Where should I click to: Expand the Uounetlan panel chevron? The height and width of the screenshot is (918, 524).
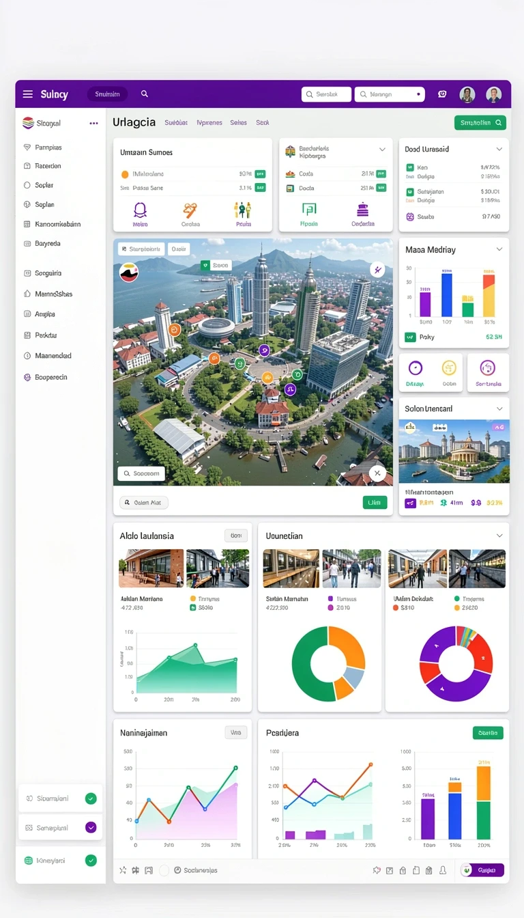tap(499, 536)
